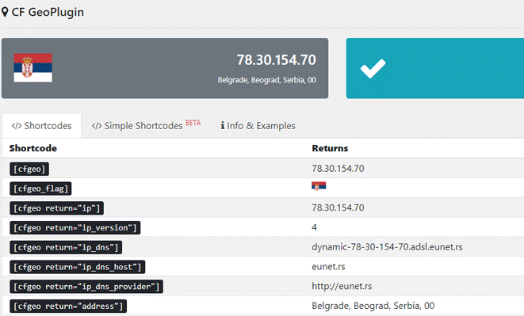524x316 pixels.
Task: Click the small flag in cfgeo_flag row
Action: [x=319, y=186]
